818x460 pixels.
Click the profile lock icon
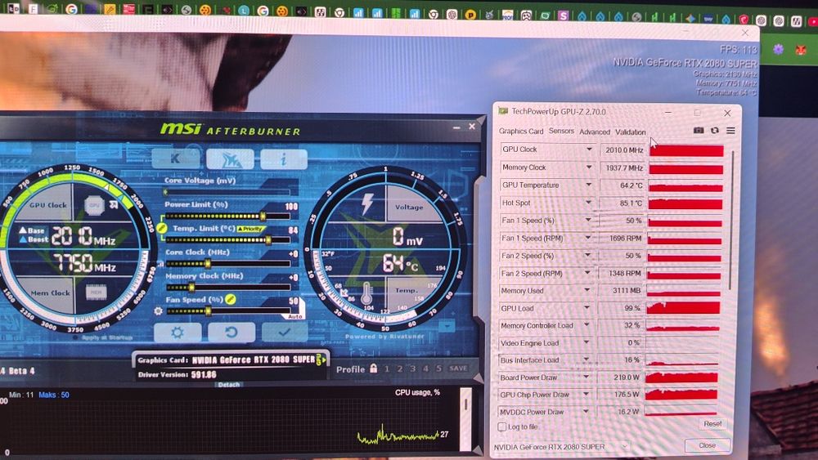(x=374, y=368)
